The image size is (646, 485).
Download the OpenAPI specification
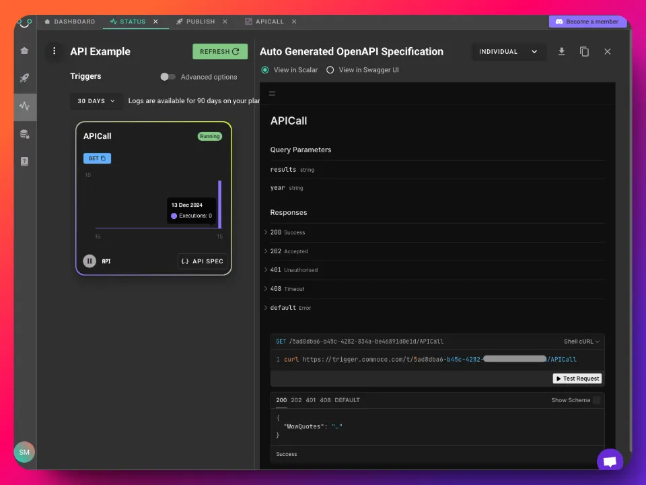click(x=561, y=52)
